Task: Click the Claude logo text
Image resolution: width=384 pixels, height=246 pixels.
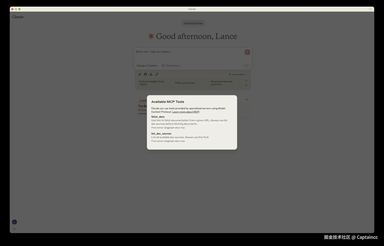Action: pos(18,17)
